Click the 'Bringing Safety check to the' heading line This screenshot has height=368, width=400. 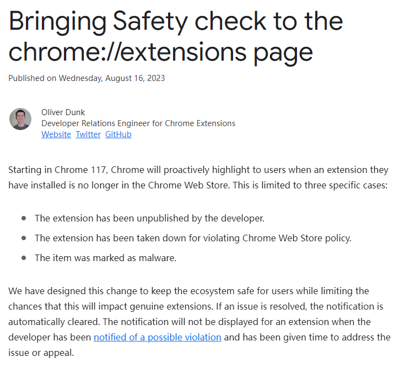(175, 21)
